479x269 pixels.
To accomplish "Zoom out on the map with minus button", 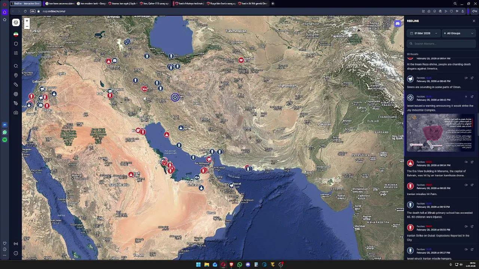I will 27,27.
